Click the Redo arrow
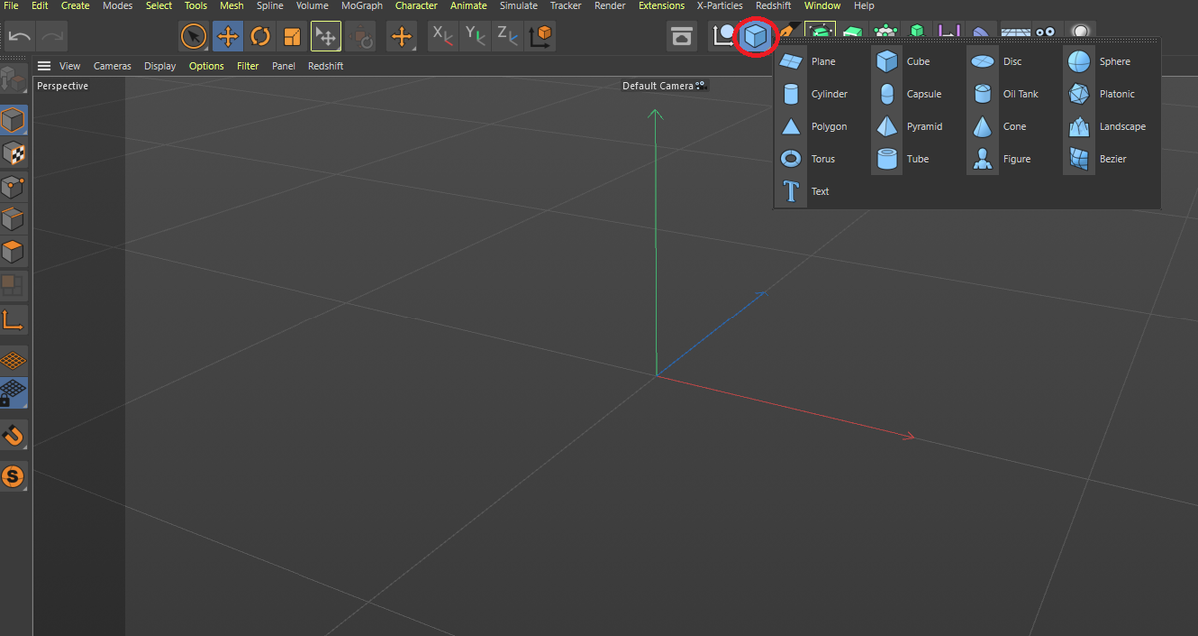Screen dimensions: 1198x636 (52, 37)
